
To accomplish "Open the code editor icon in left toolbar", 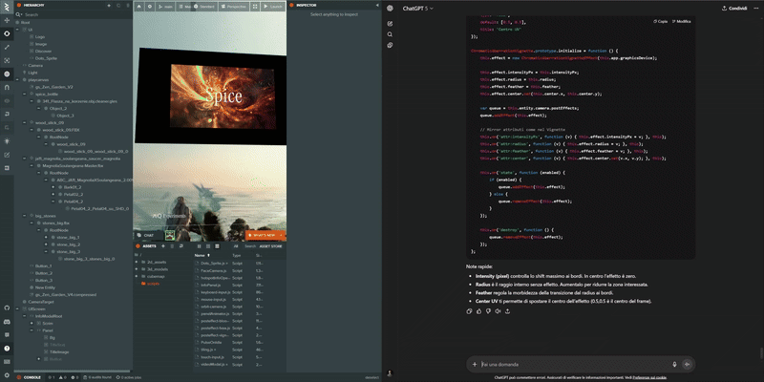I will (x=7, y=155).
